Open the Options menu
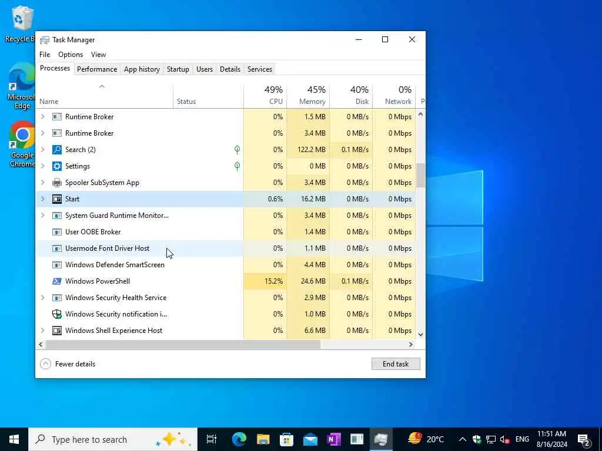The width and height of the screenshot is (602, 451). click(x=71, y=55)
